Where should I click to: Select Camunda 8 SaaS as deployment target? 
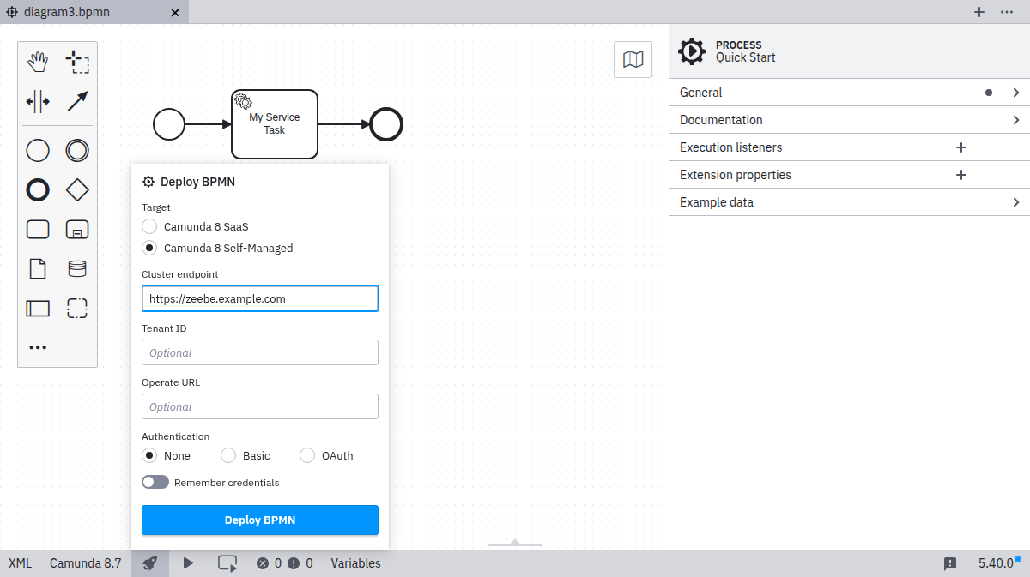coord(149,226)
